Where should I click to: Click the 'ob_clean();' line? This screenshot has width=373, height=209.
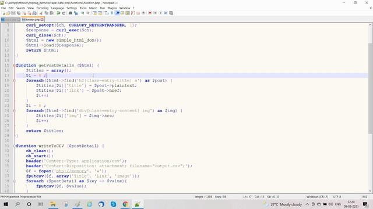click(40, 151)
